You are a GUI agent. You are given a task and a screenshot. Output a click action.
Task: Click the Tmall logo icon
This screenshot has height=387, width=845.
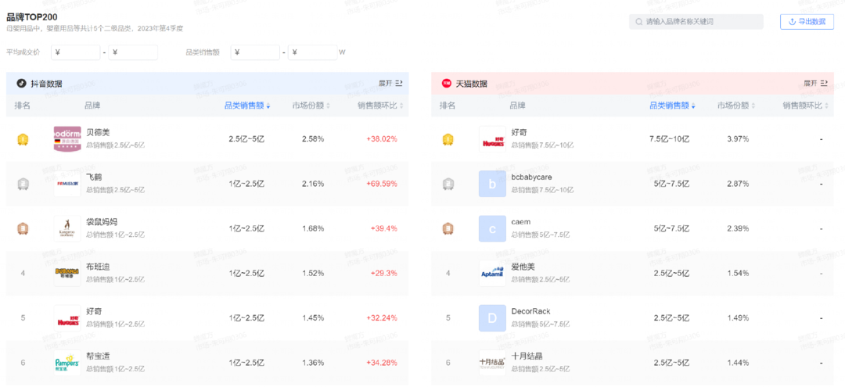point(446,84)
